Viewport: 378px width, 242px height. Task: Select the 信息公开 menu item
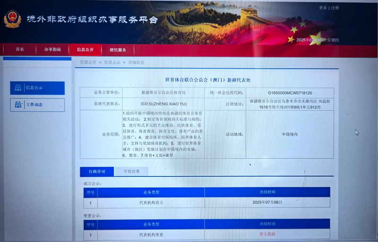(x=85, y=50)
